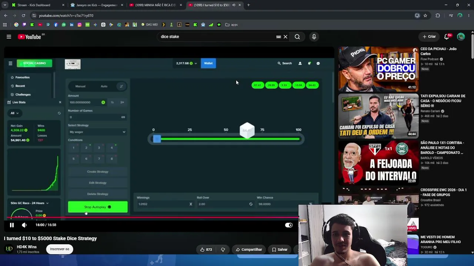Expand the '50m GC Race - 24 Hours' dropdown
This screenshot has width=474, height=266.
[x=30, y=203]
